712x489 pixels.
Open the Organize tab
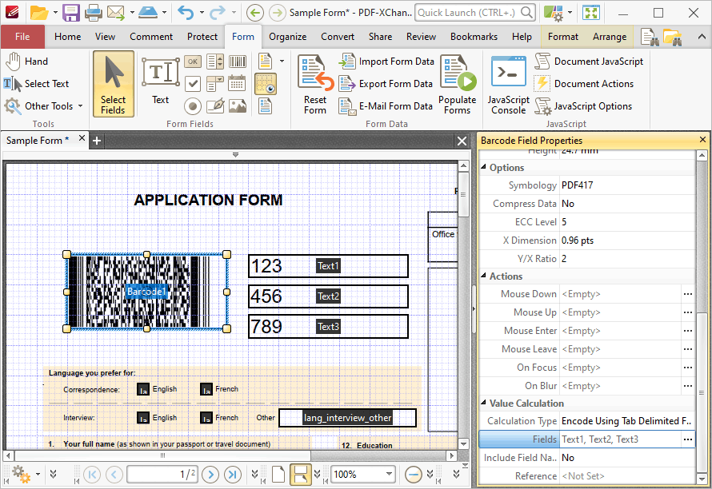pos(287,37)
